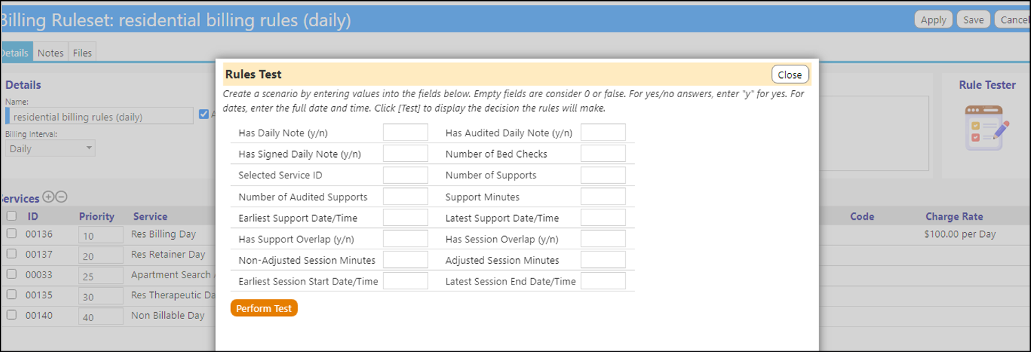Click the Save button

click(974, 20)
